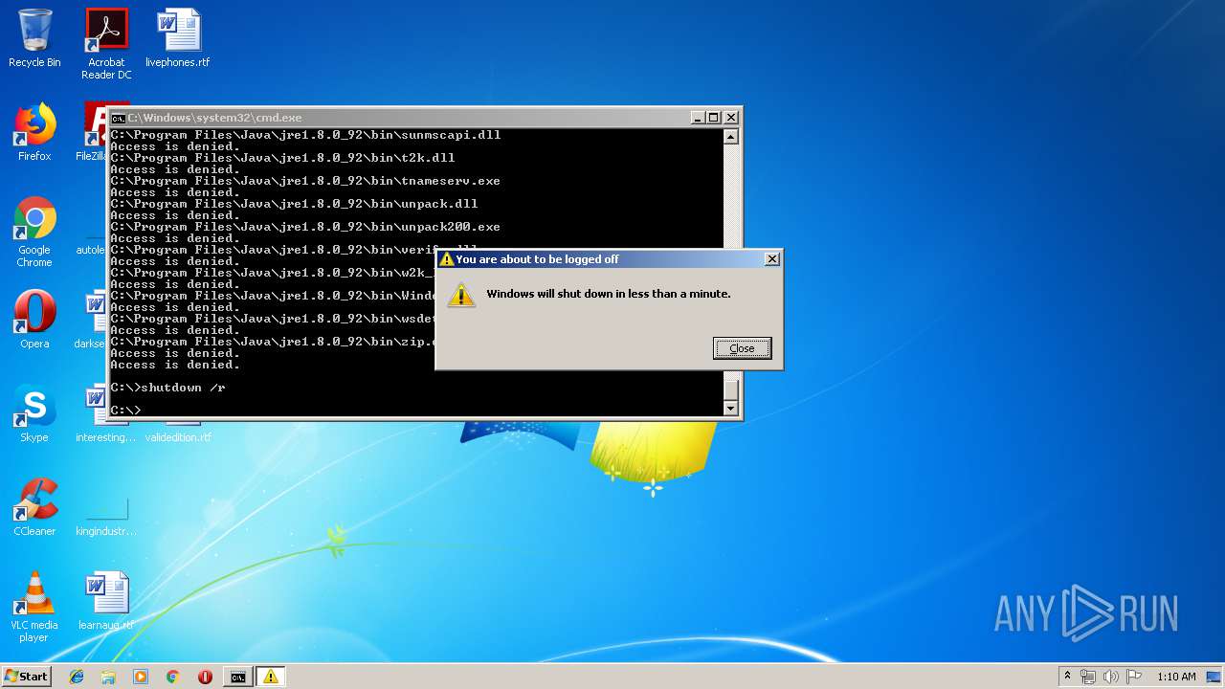
Task: Click the FileZilla desktop shortcut
Action: 93,132
